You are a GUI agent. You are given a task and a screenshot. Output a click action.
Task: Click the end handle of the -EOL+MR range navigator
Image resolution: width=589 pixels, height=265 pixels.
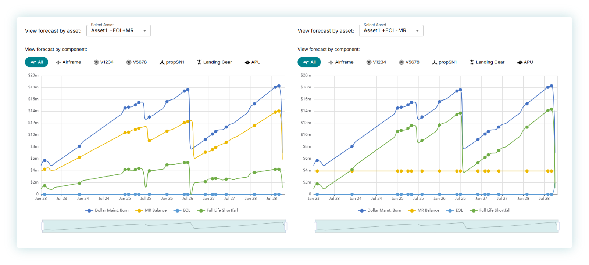tap(286, 226)
